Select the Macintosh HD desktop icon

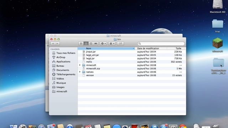218,6
